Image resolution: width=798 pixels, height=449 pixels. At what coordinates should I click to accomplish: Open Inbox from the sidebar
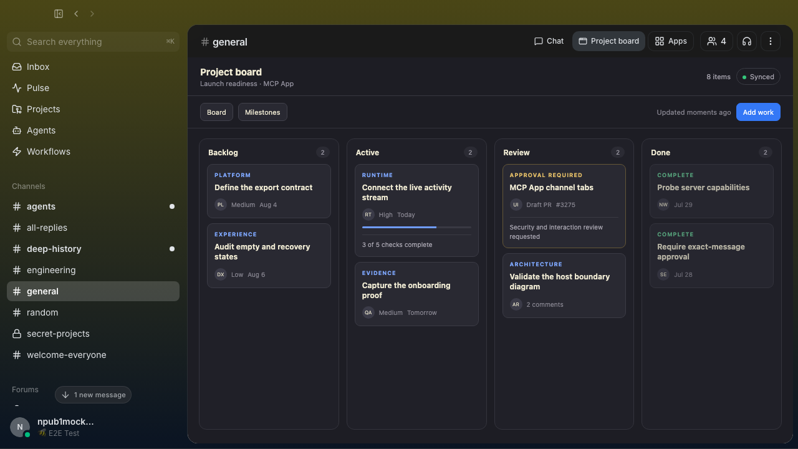[93, 67]
